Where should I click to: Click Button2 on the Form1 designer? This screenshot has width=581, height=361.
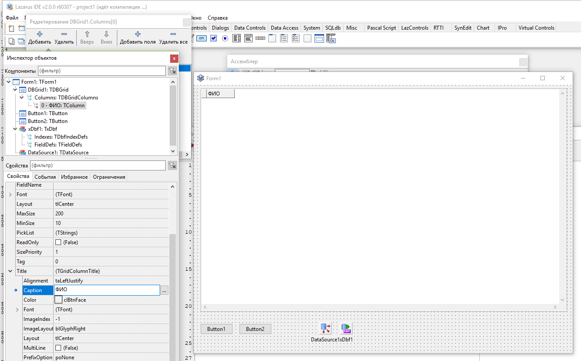(255, 329)
